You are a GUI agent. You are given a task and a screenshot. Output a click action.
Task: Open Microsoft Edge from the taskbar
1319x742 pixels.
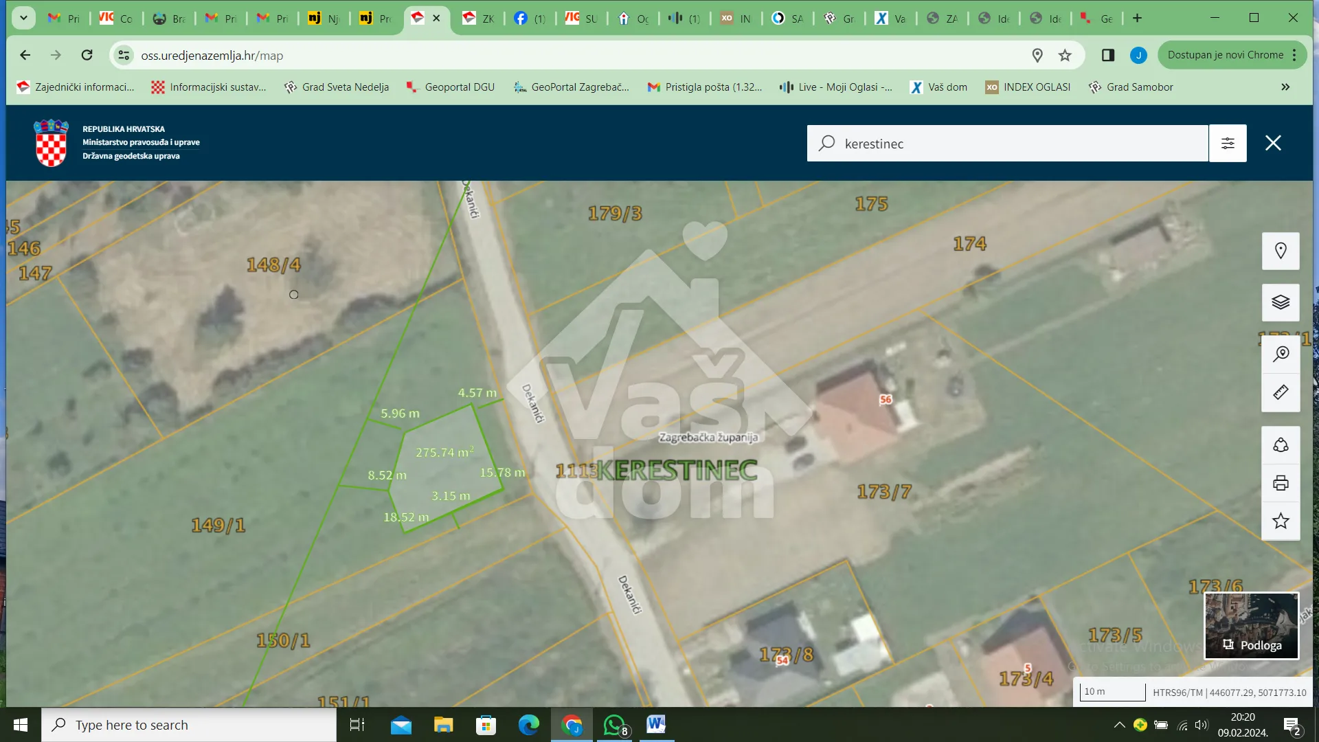(528, 725)
